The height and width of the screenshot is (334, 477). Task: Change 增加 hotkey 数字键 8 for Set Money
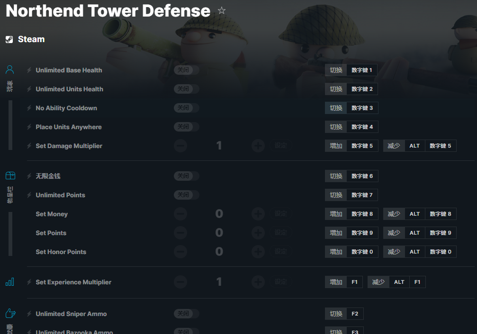point(351,214)
